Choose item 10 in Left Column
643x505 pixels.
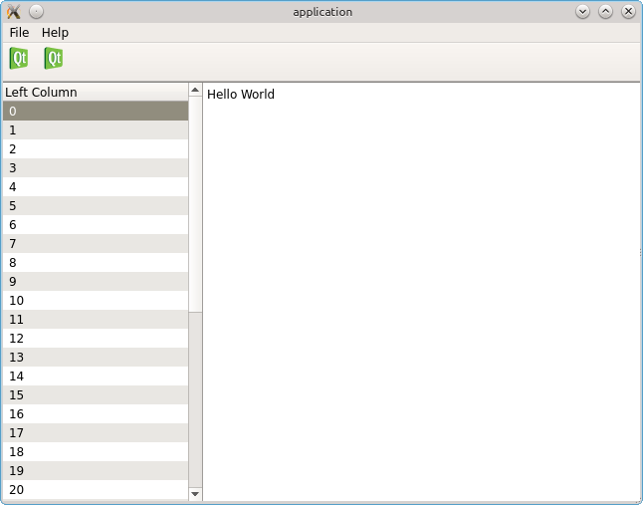coord(95,301)
